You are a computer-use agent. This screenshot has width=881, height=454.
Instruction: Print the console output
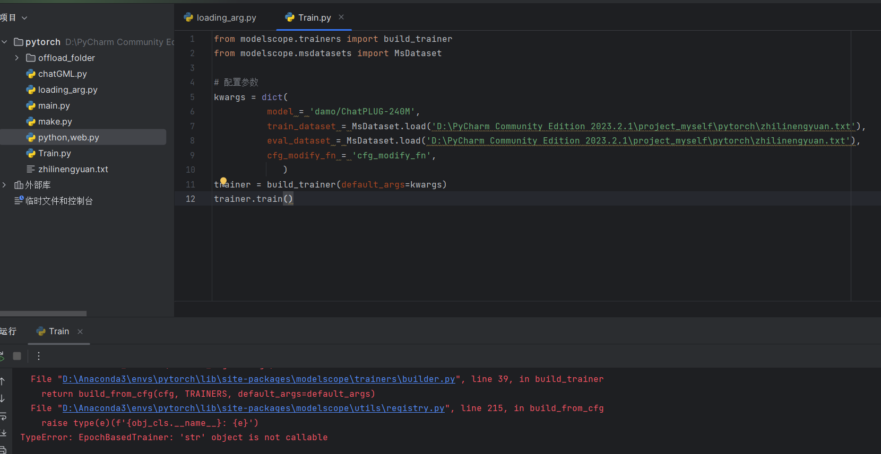tap(3, 450)
